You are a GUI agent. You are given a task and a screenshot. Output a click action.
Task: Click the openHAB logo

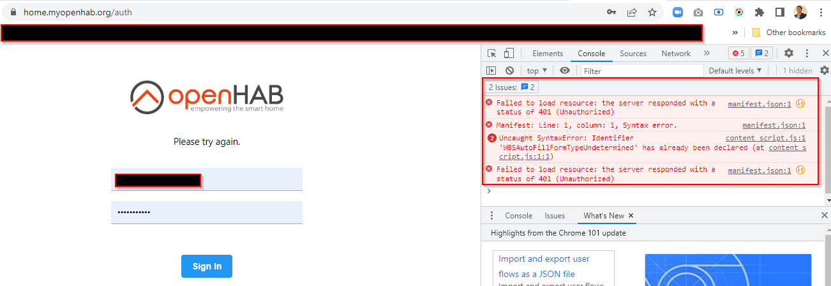click(x=207, y=96)
